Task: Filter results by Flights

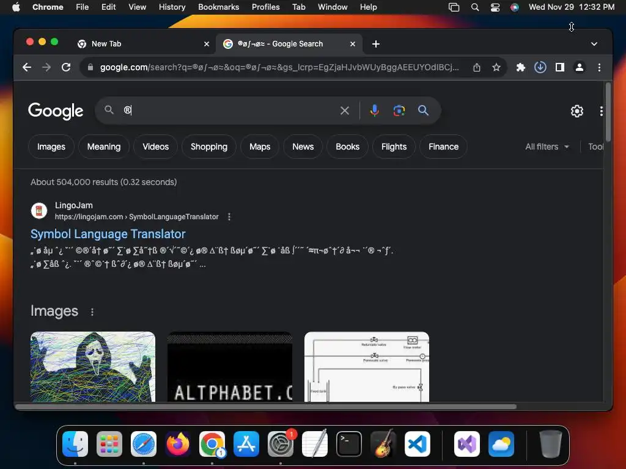Action: pos(394,147)
